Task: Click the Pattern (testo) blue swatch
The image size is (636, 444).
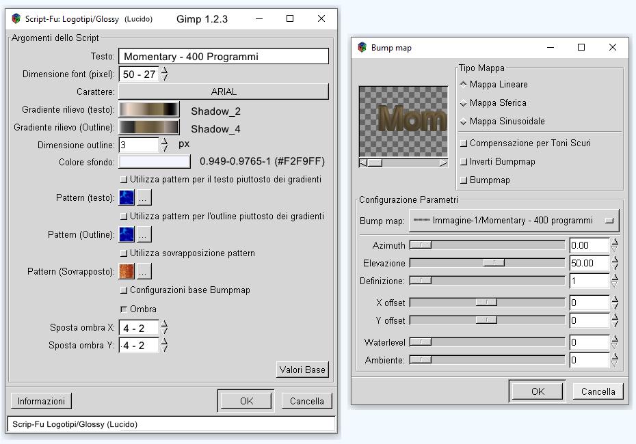Action: click(127, 197)
